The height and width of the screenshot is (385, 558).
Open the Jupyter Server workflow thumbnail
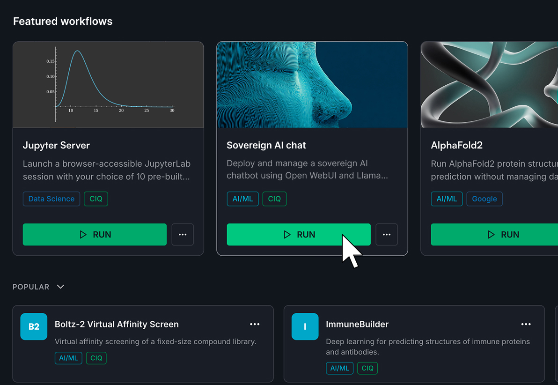pos(108,84)
